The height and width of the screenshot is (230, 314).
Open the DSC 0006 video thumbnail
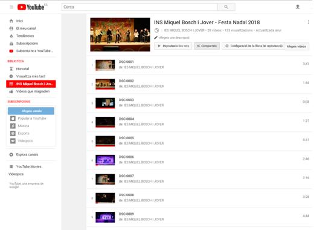click(105, 160)
